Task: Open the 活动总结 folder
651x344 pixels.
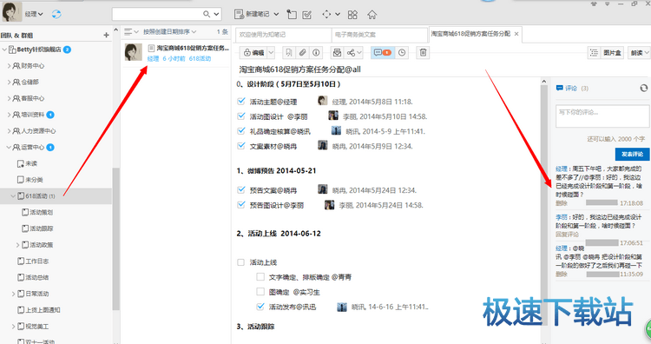Action: 33,277
